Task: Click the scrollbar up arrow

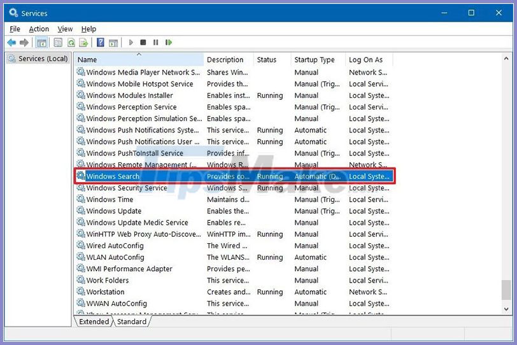Action: [506, 59]
